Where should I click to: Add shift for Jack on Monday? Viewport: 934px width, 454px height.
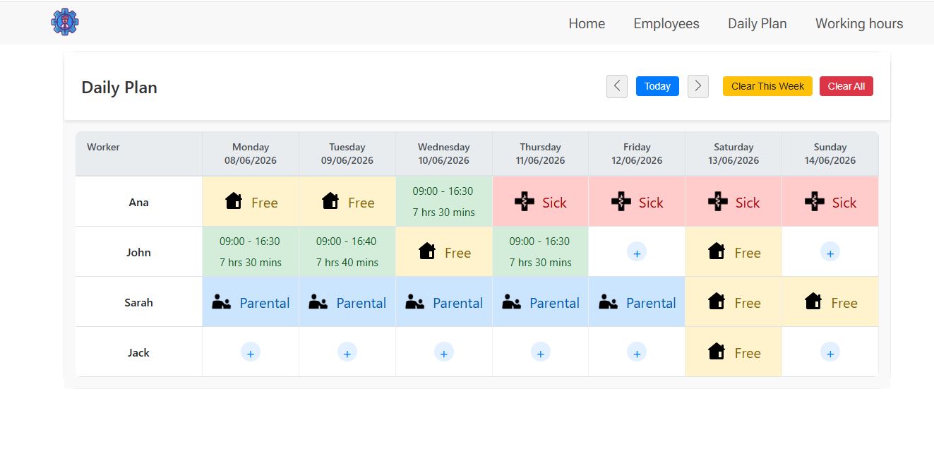coord(251,352)
